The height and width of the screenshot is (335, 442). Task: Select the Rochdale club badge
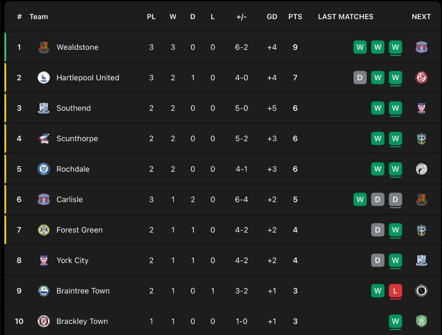point(44,169)
